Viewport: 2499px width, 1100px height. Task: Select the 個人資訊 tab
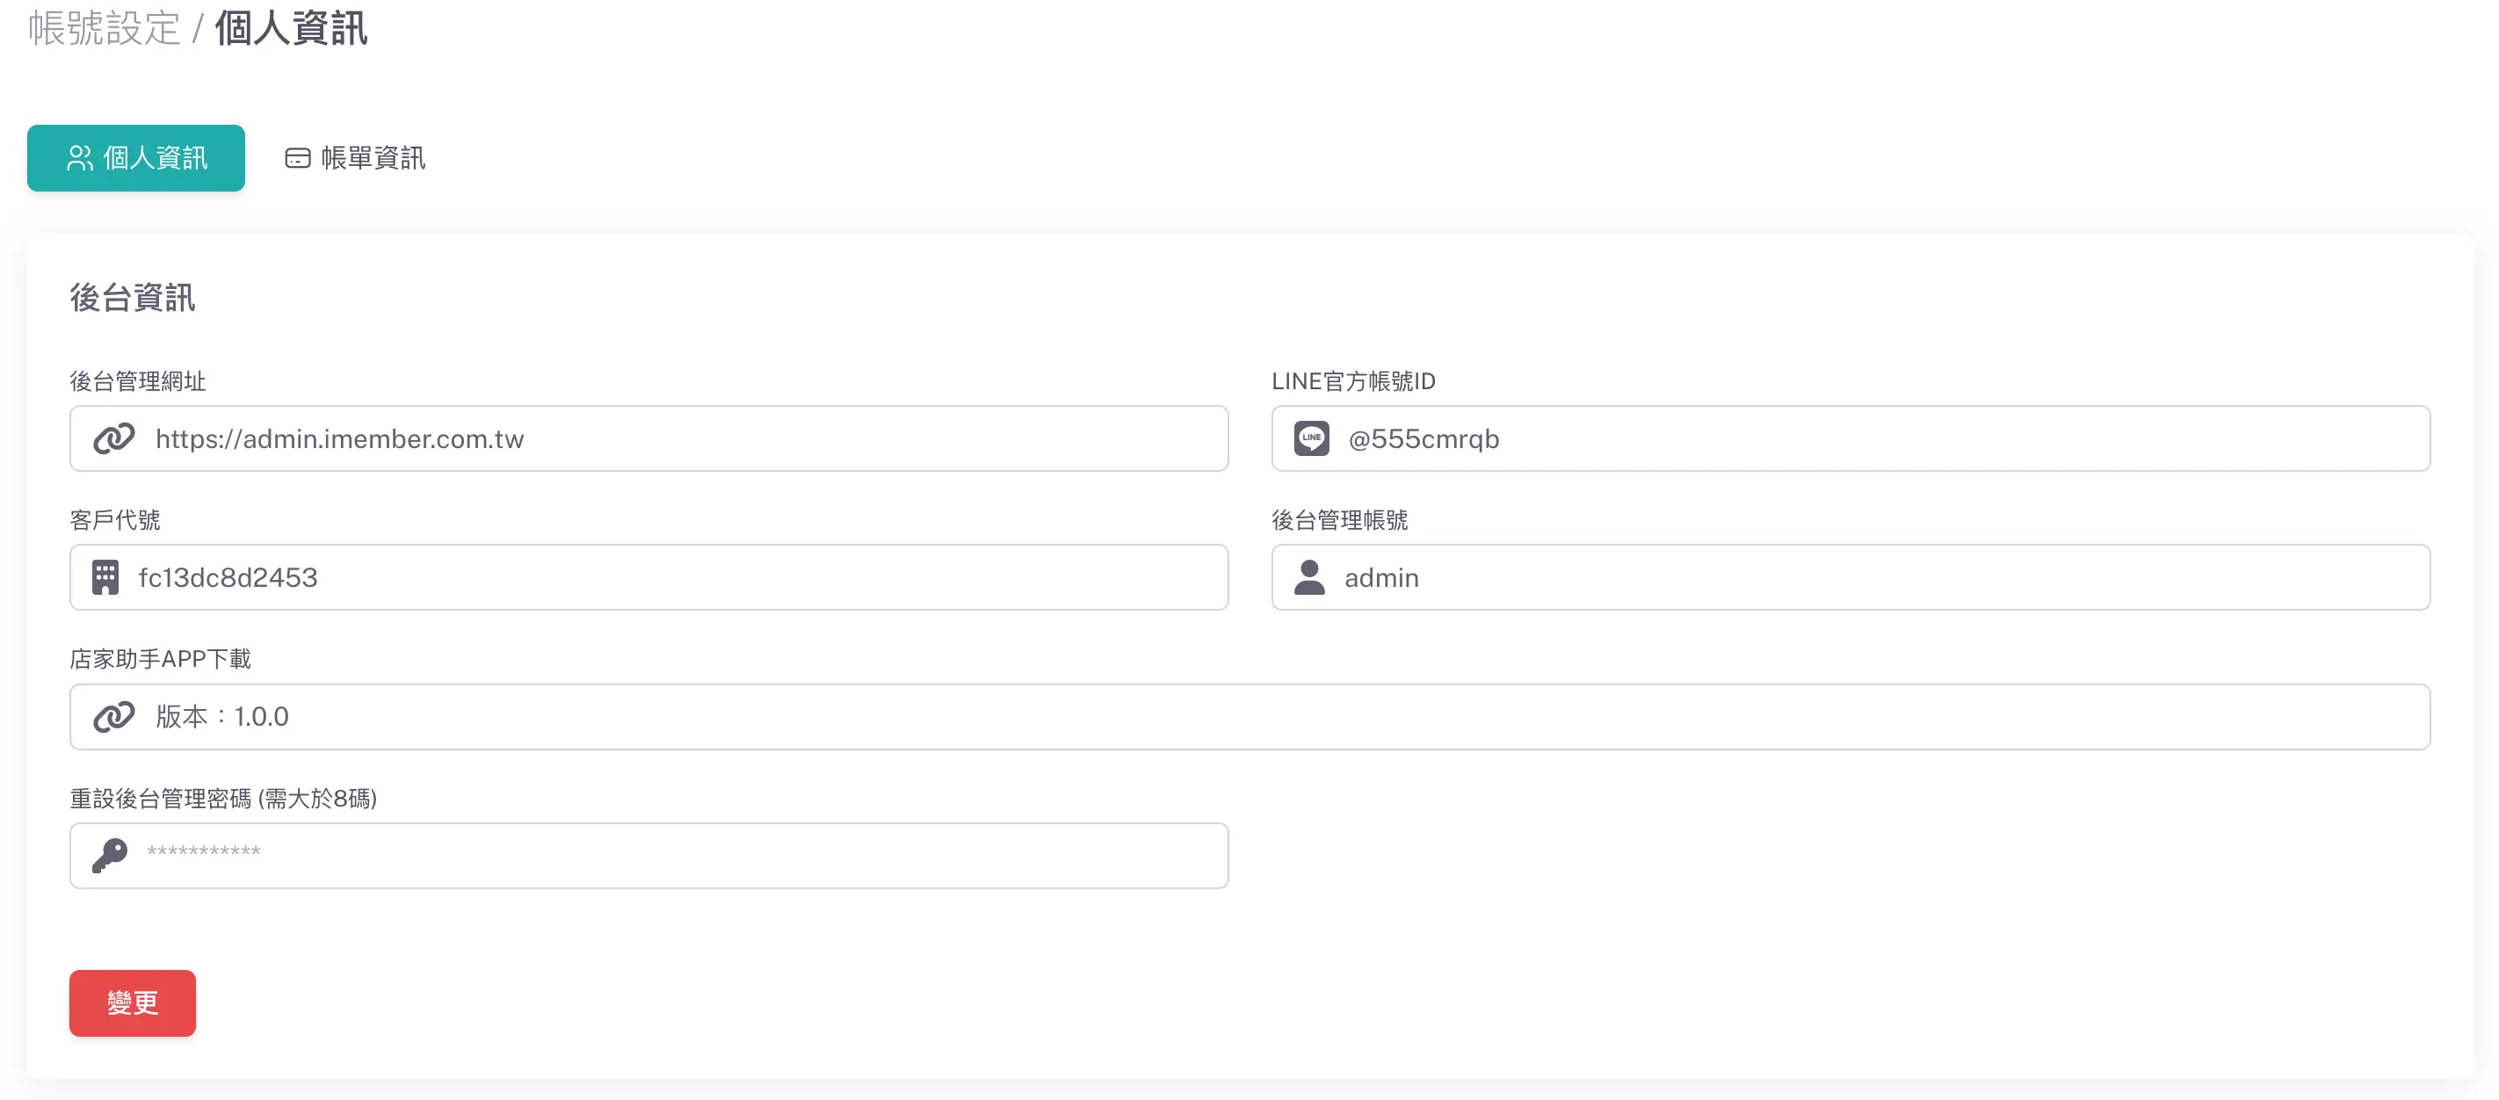click(x=136, y=158)
